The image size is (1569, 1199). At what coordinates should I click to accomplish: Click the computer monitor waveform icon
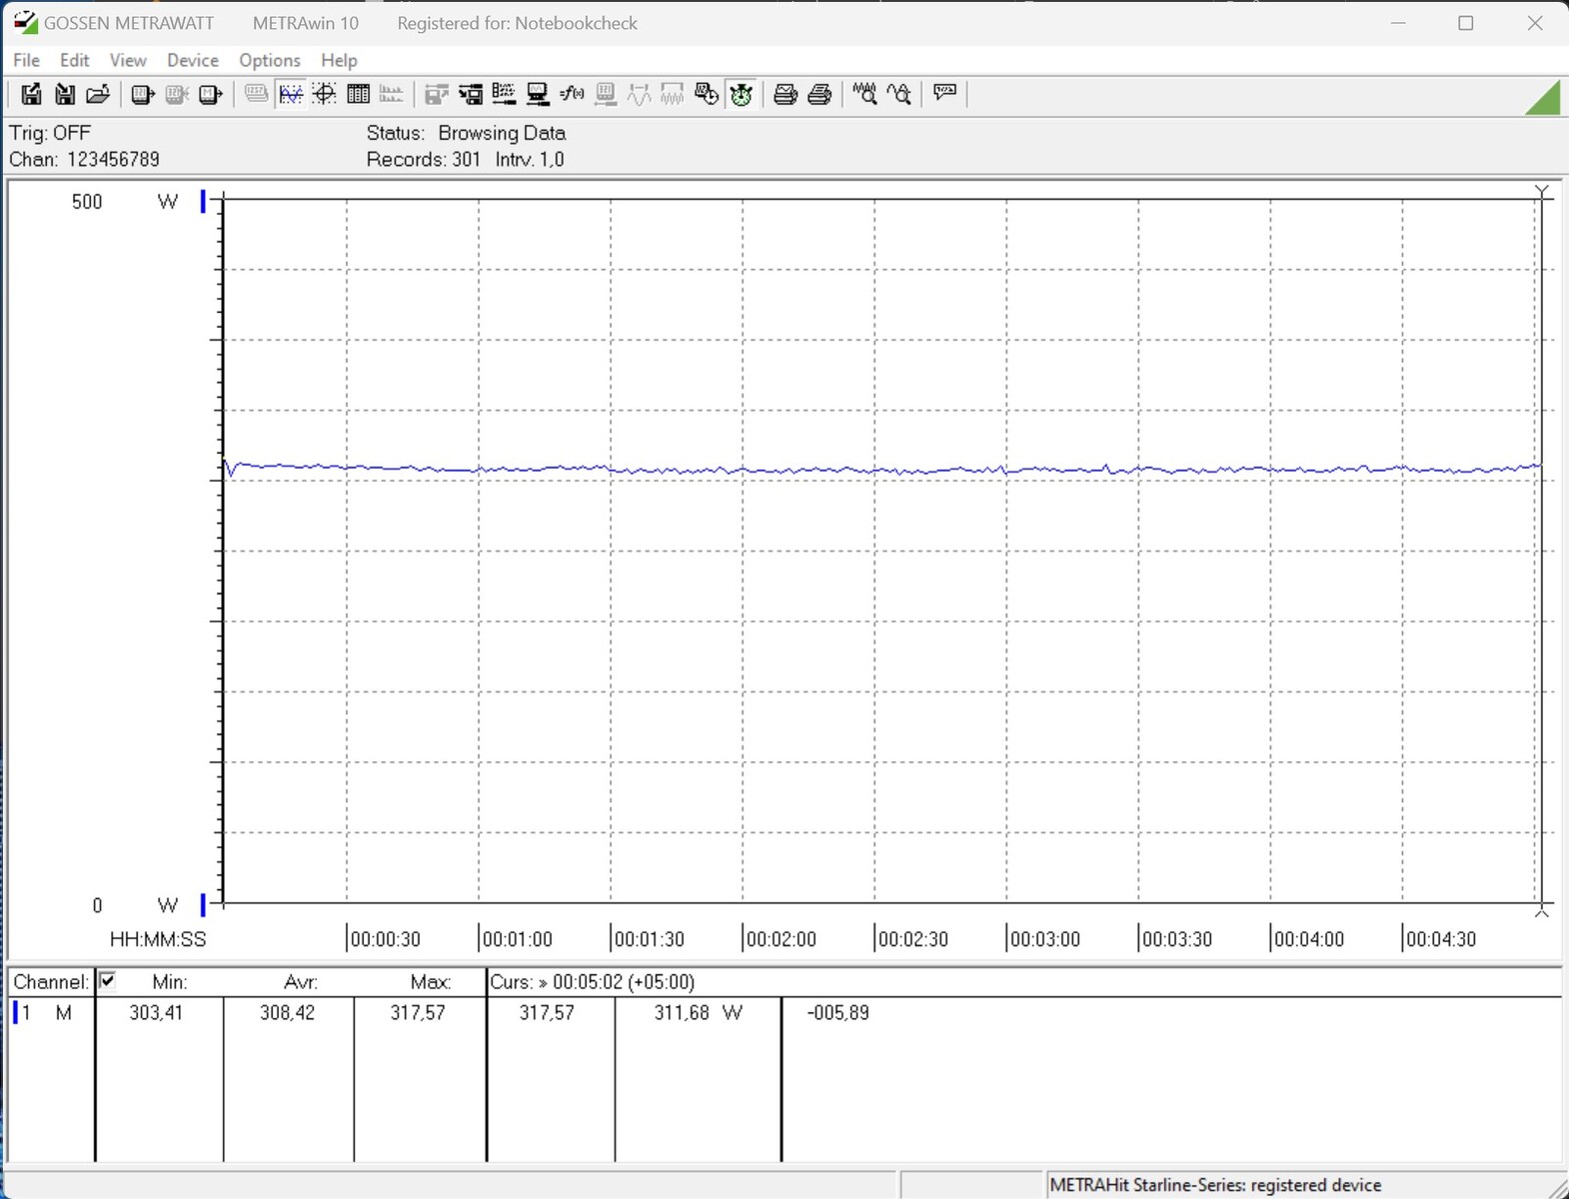tap(538, 94)
